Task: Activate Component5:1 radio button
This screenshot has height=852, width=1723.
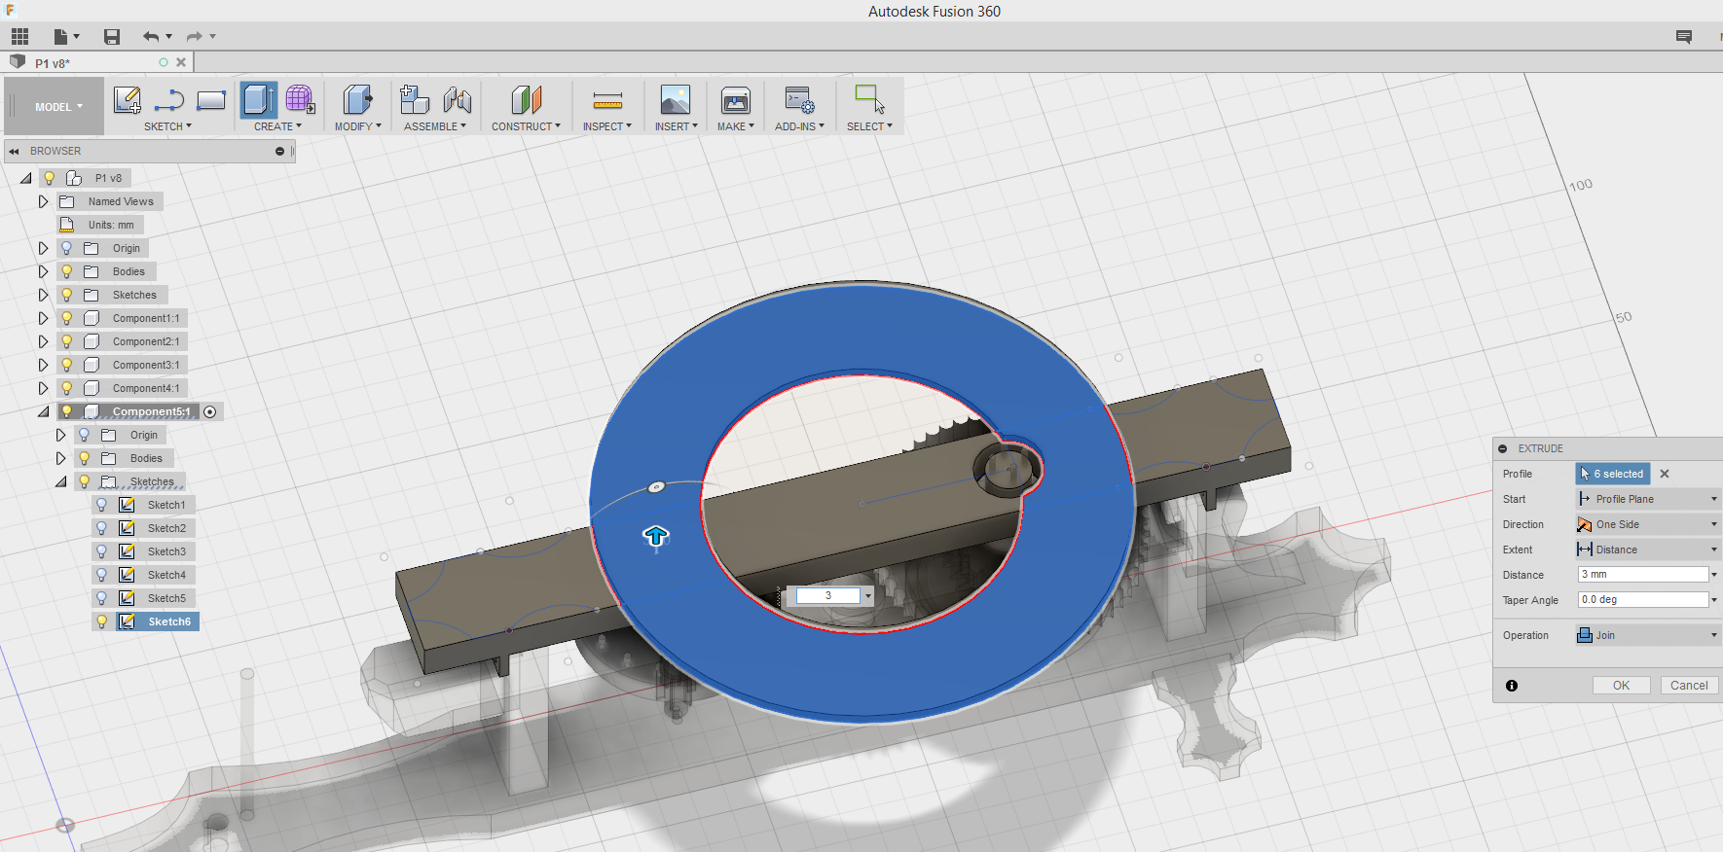Action: (210, 412)
